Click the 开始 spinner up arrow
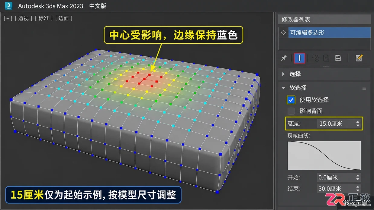 [358, 176]
